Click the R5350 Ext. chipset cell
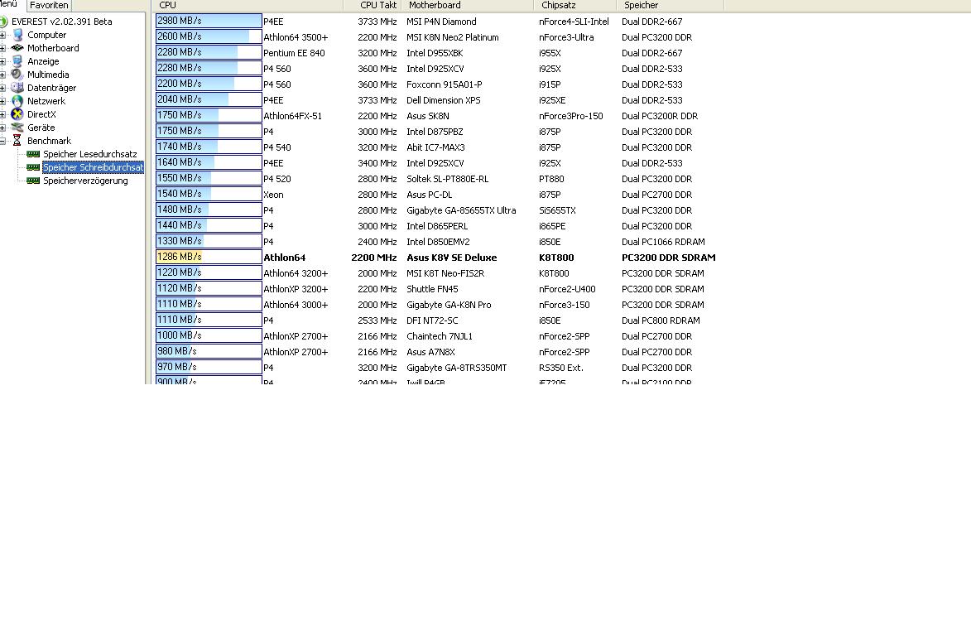Image resolution: width=971 pixels, height=636 pixels. pos(561,368)
